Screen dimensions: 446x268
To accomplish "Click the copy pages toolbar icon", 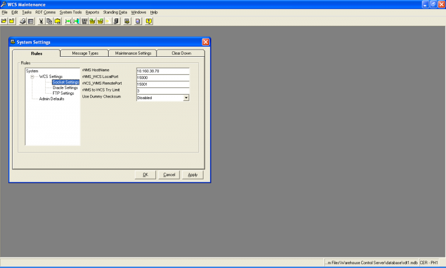I will click(x=49, y=21).
